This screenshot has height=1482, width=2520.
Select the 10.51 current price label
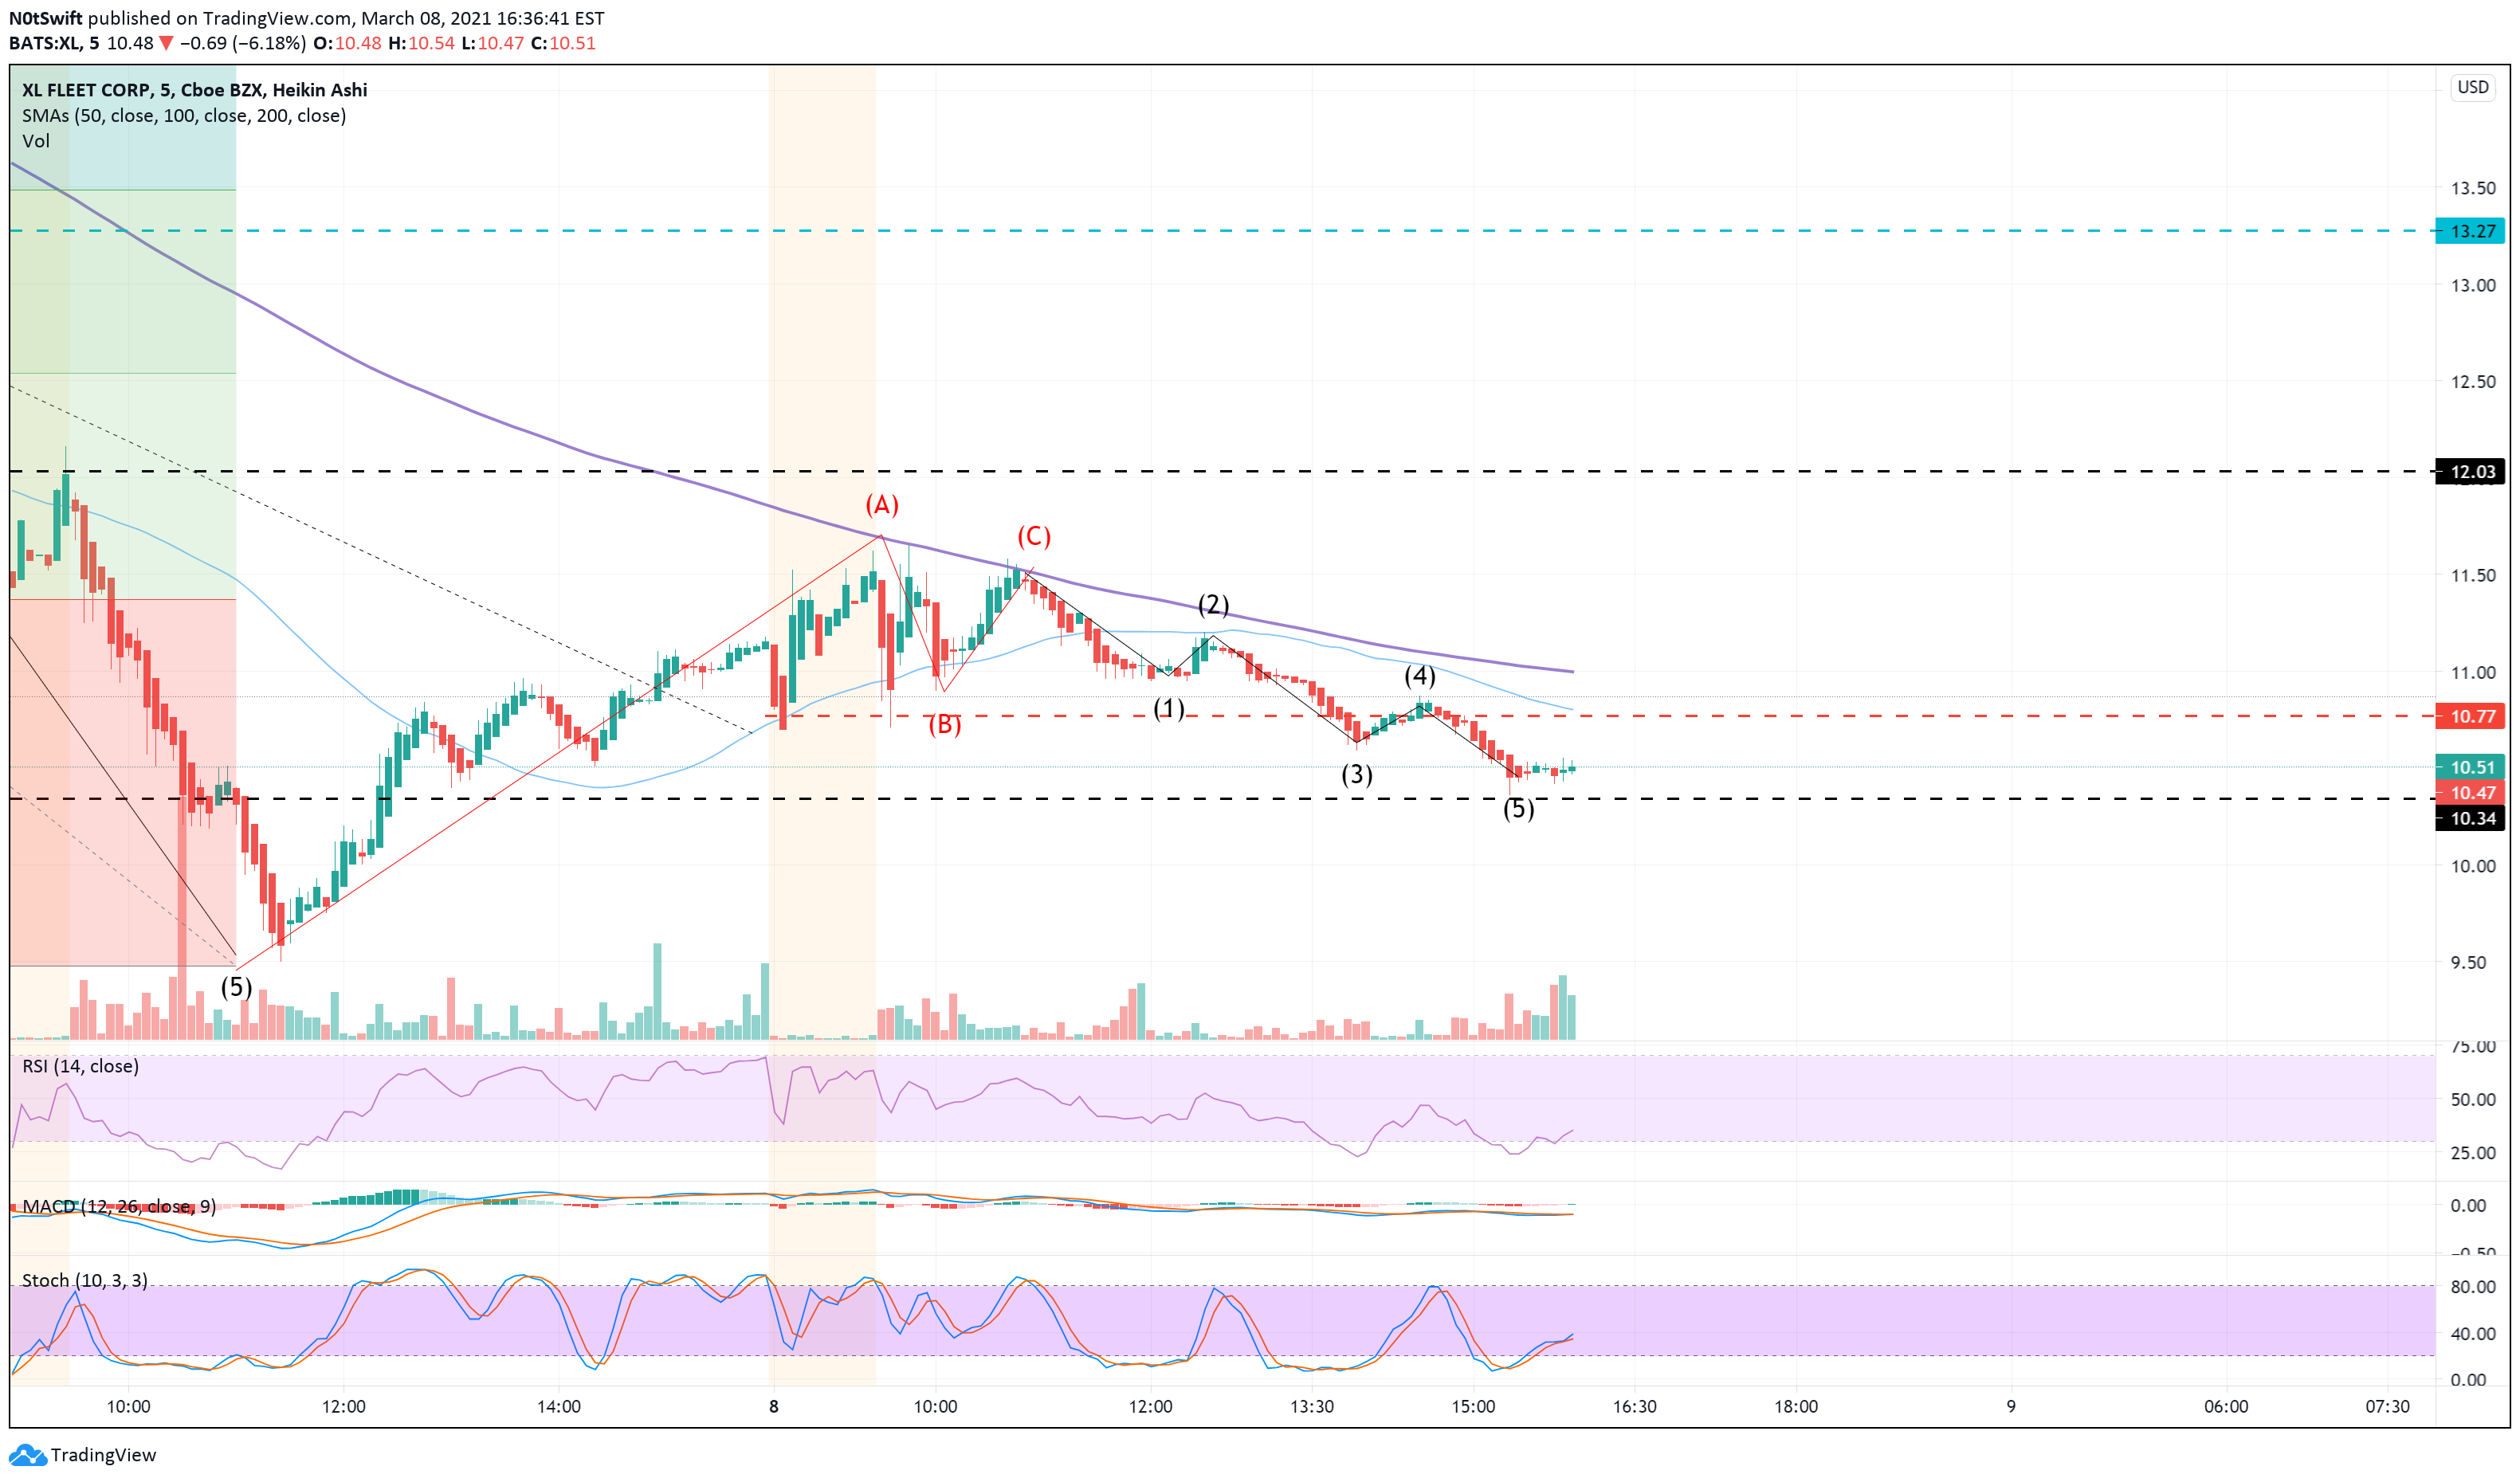pos(2471,767)
